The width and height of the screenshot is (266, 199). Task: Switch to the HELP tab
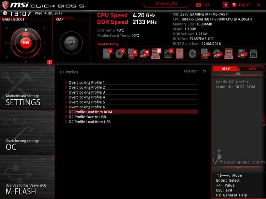pyautogui.click(x=226, y=69)
